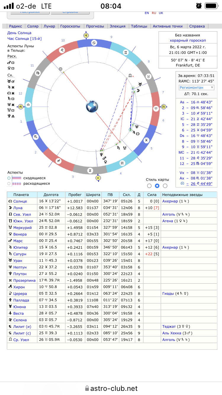Select the Leo sign on zodiac ring
This screenshot has width=222, height=395.
coord(62,50)
